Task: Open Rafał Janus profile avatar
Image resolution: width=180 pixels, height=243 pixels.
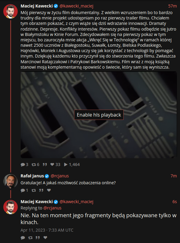Action: point(10,181)
